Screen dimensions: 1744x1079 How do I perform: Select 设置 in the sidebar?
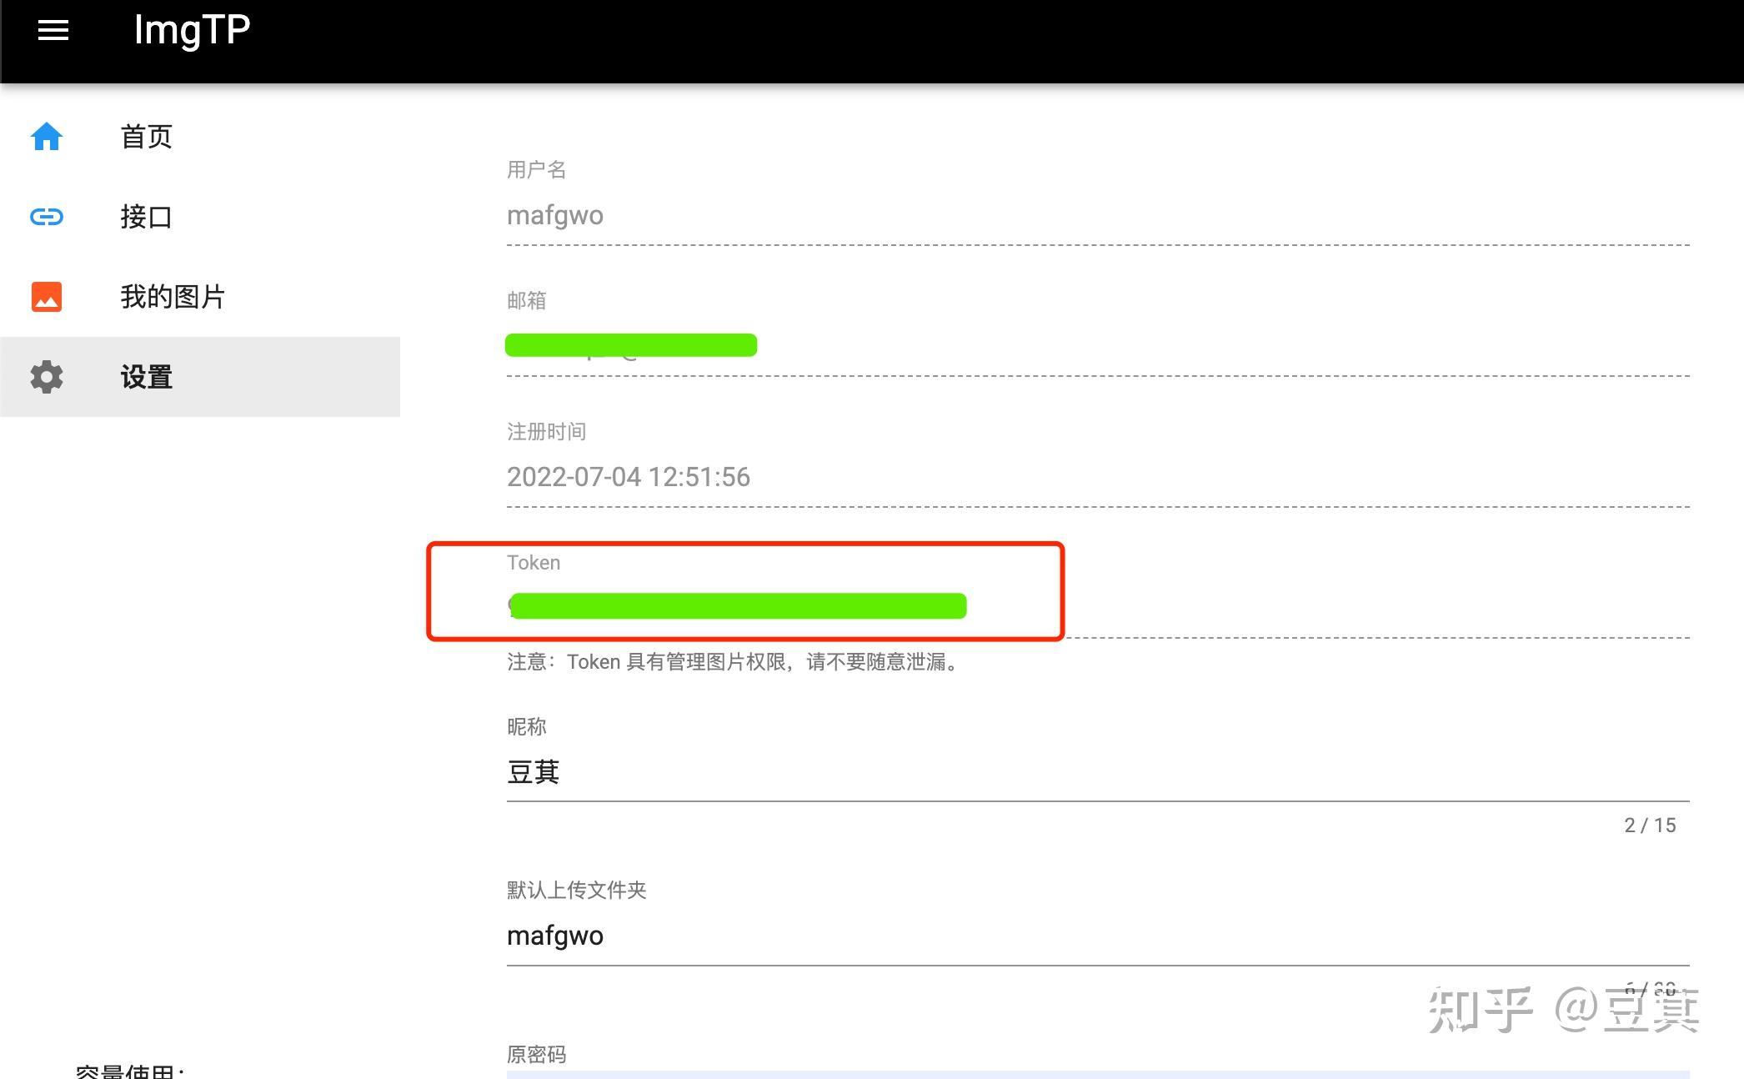pyautogui.click(x=147, y=377)
